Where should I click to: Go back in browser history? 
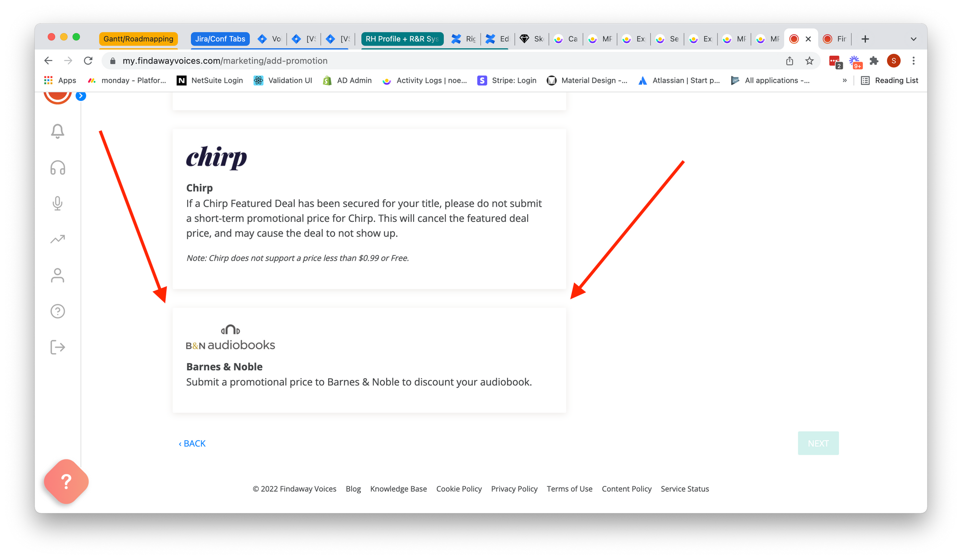48,61
